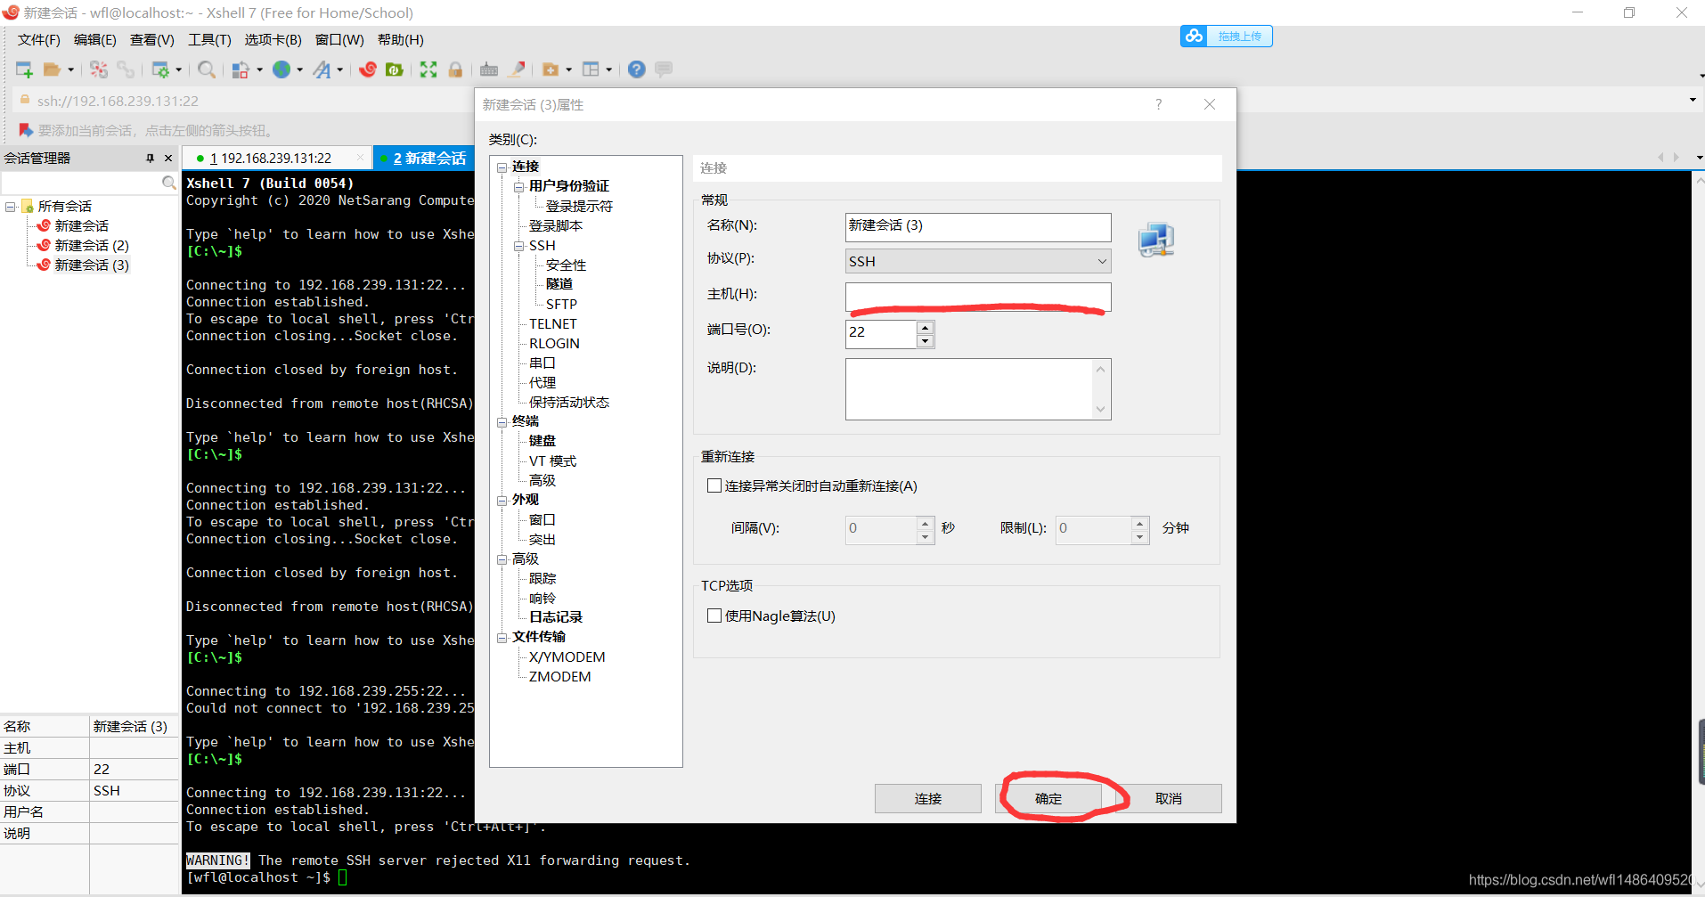Image resolution: width=1705 pixels, height=897 pixels.
Task: Click the keyboard icon in toolbar
Action: [489, 69]
